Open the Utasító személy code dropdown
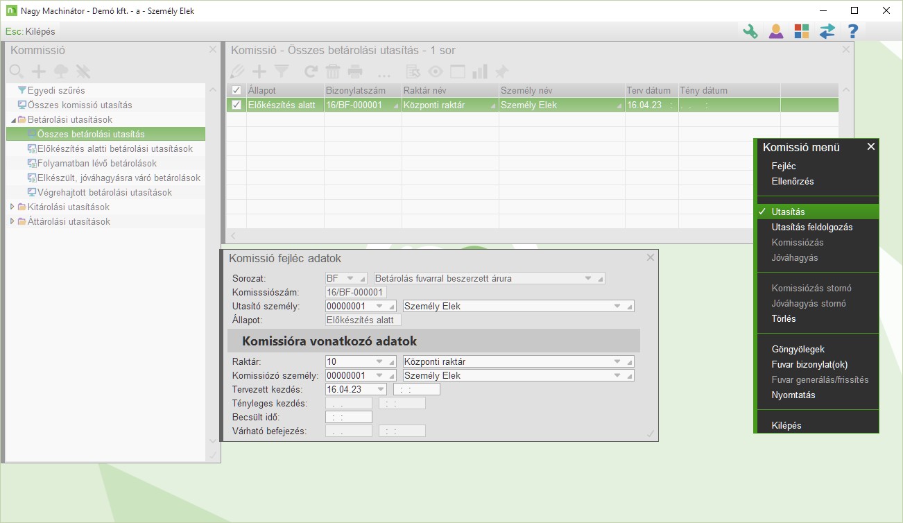903x523 pixels. pos(380,306)
